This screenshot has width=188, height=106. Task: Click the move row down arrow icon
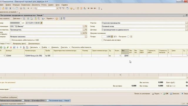[x=21, y=47]
